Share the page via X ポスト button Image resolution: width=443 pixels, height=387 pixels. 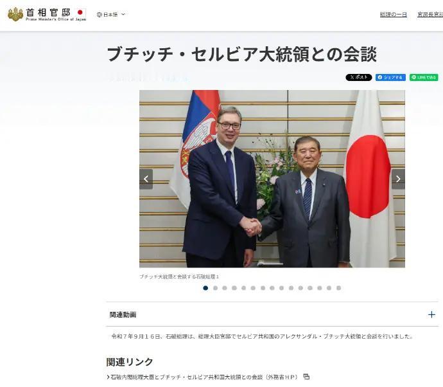click(x=359, y=77)
